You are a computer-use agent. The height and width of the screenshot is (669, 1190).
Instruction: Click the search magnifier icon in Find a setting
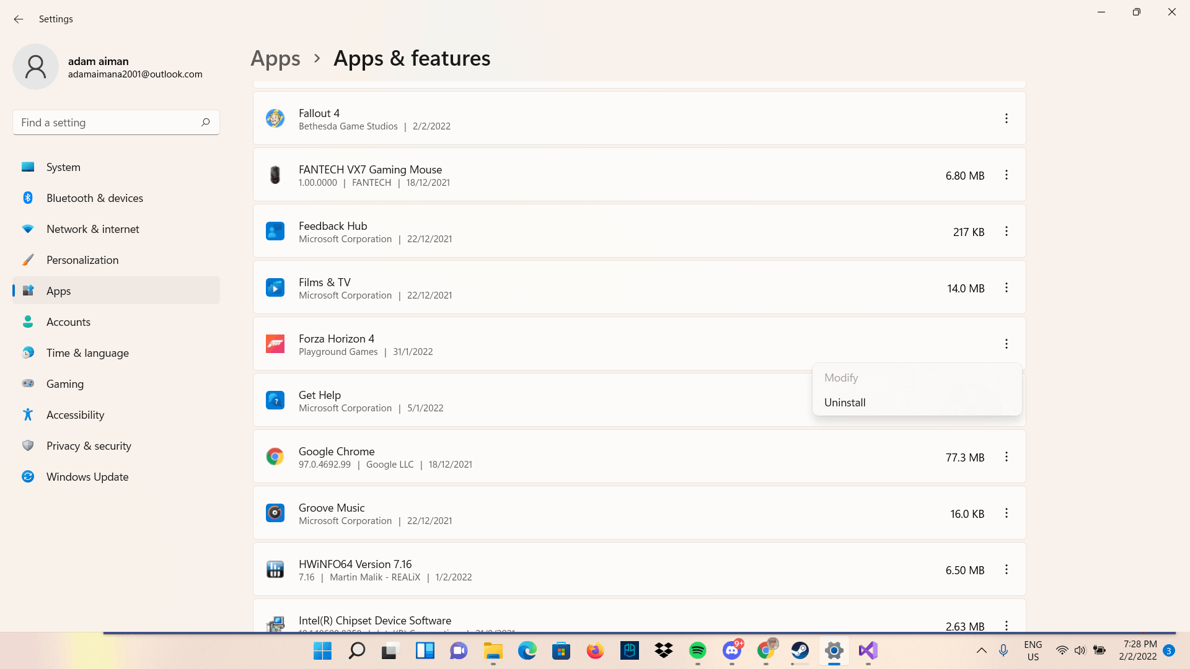click(205, 122)
